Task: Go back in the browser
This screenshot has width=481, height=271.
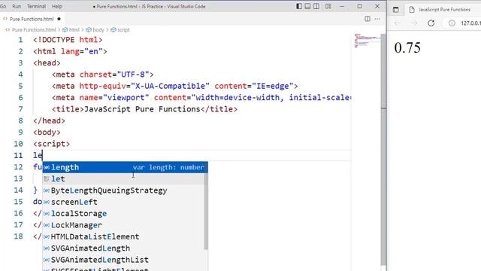Action: tap(398, 23)
